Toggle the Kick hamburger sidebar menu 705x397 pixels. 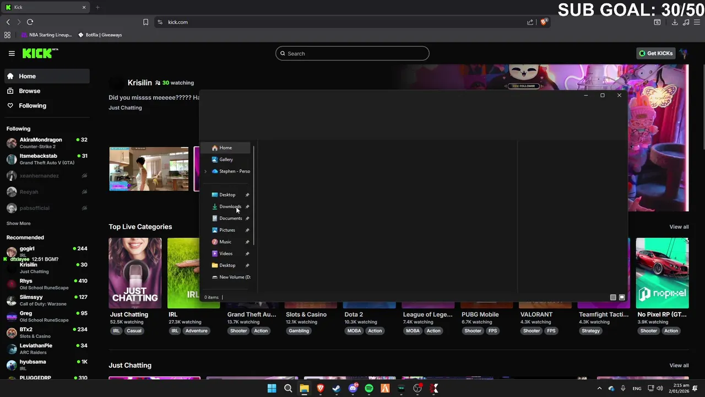click(12, 53)
